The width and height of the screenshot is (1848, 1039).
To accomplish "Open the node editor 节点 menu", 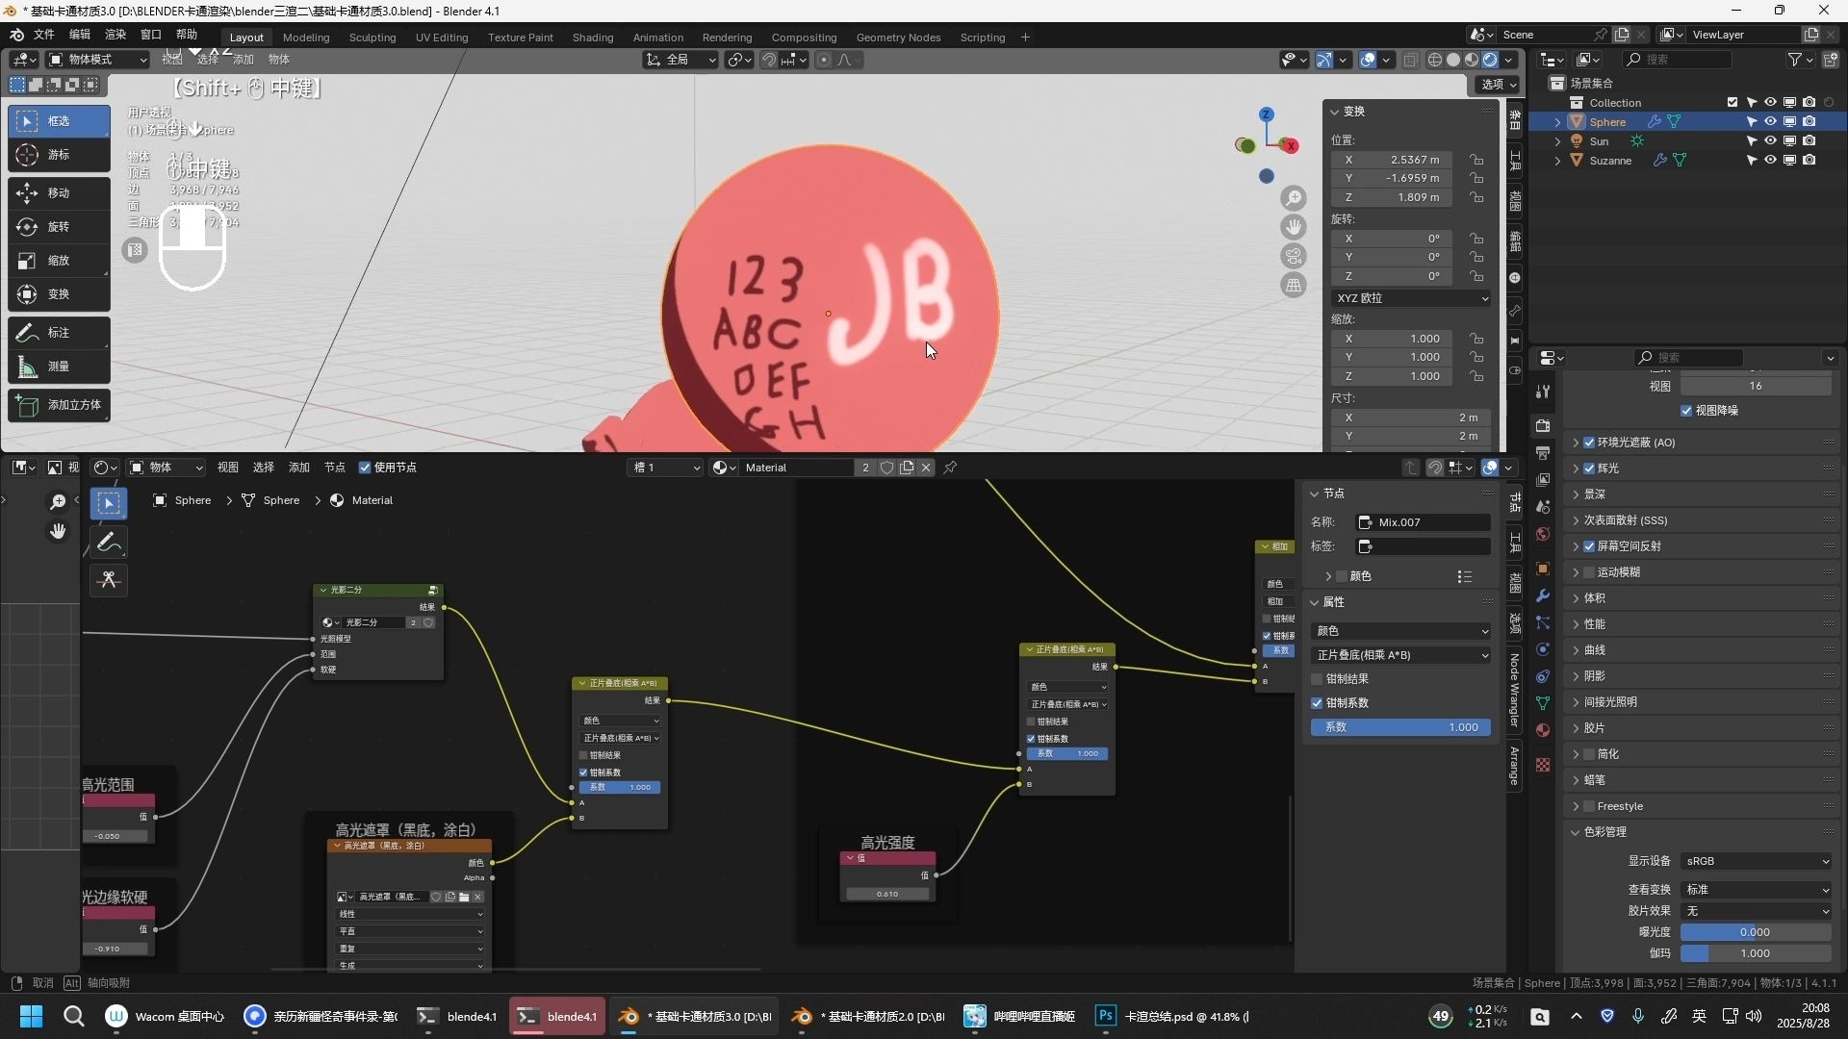I will [x=334, y=468].
